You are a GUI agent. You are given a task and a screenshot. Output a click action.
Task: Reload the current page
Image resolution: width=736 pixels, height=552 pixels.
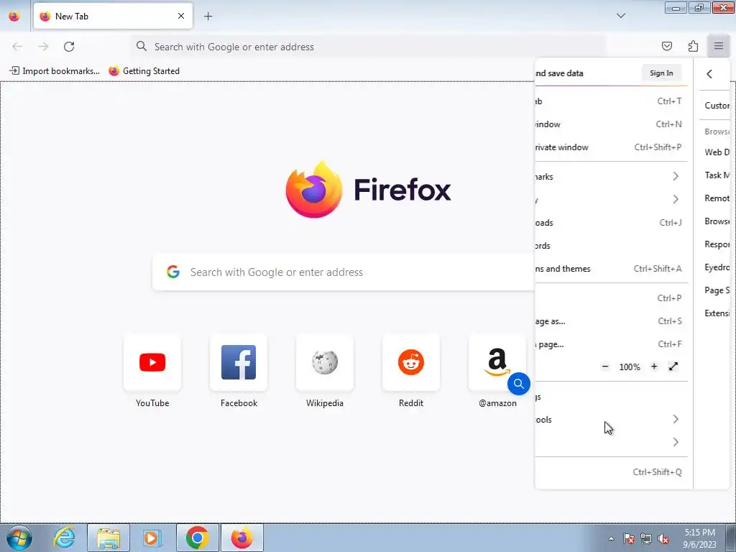click(x=69, y=47)
